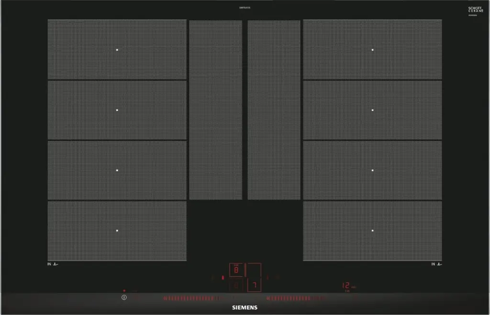Tap the top-right cooking zone center dot
Image resolution: width=490 pixels, height=315 pixels.
point(372,50)
